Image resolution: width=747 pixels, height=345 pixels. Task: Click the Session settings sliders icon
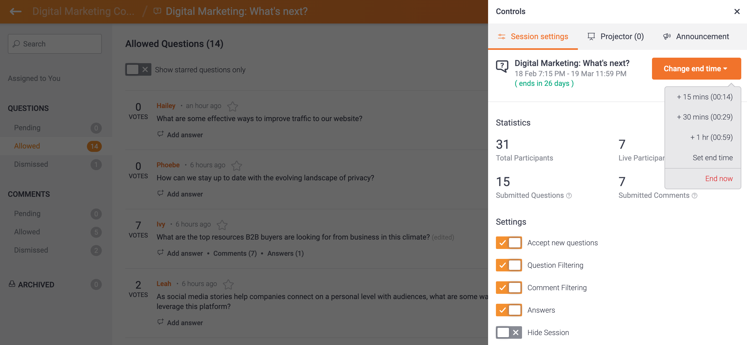(501, 37)
